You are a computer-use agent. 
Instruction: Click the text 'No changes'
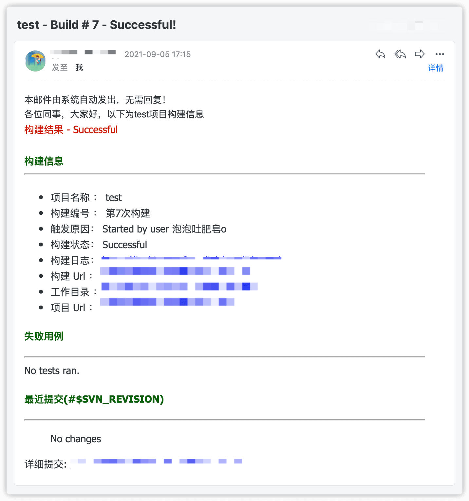click(x=76, y=439)
